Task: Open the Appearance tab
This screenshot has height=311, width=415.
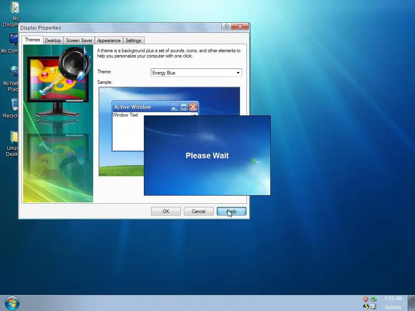Action: point(109,40)
